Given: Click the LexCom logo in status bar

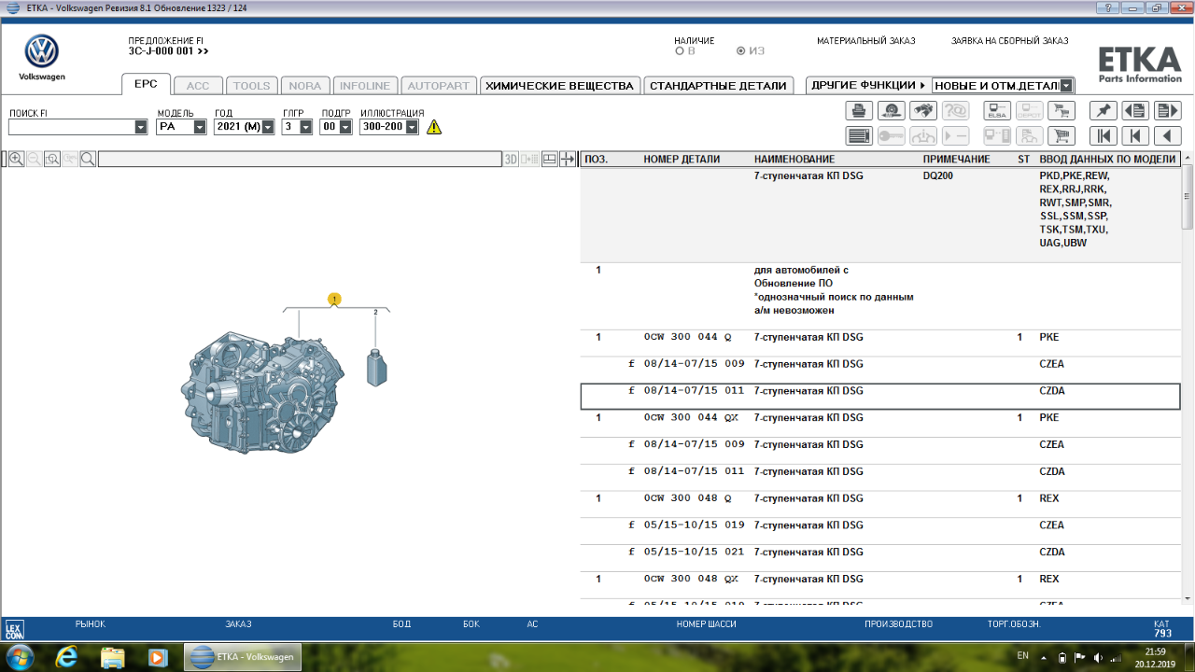Looking at the screenshot, I should 15,629.
